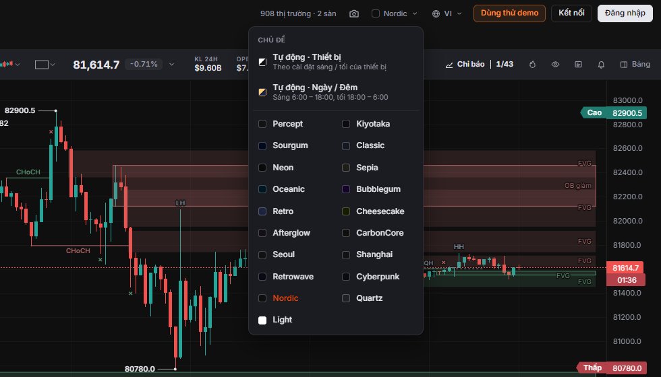Click the Bubblegum theme swatch
This screenshot has height=377, width=661.
click(345, 189)
